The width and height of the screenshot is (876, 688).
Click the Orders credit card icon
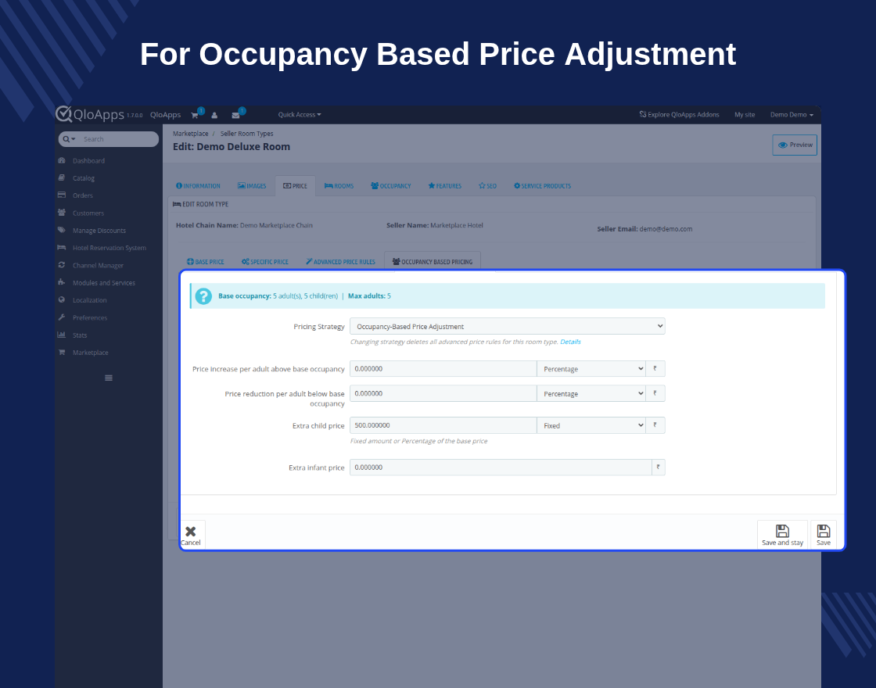point(62,195)
